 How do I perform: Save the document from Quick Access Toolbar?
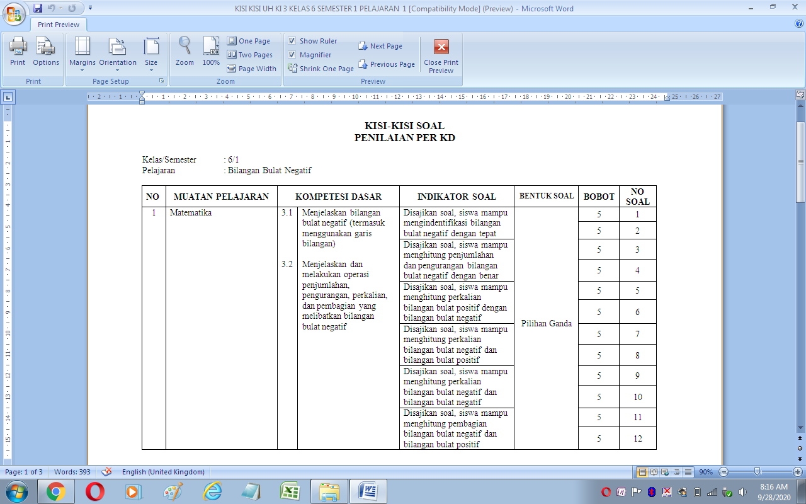(38, 8)
